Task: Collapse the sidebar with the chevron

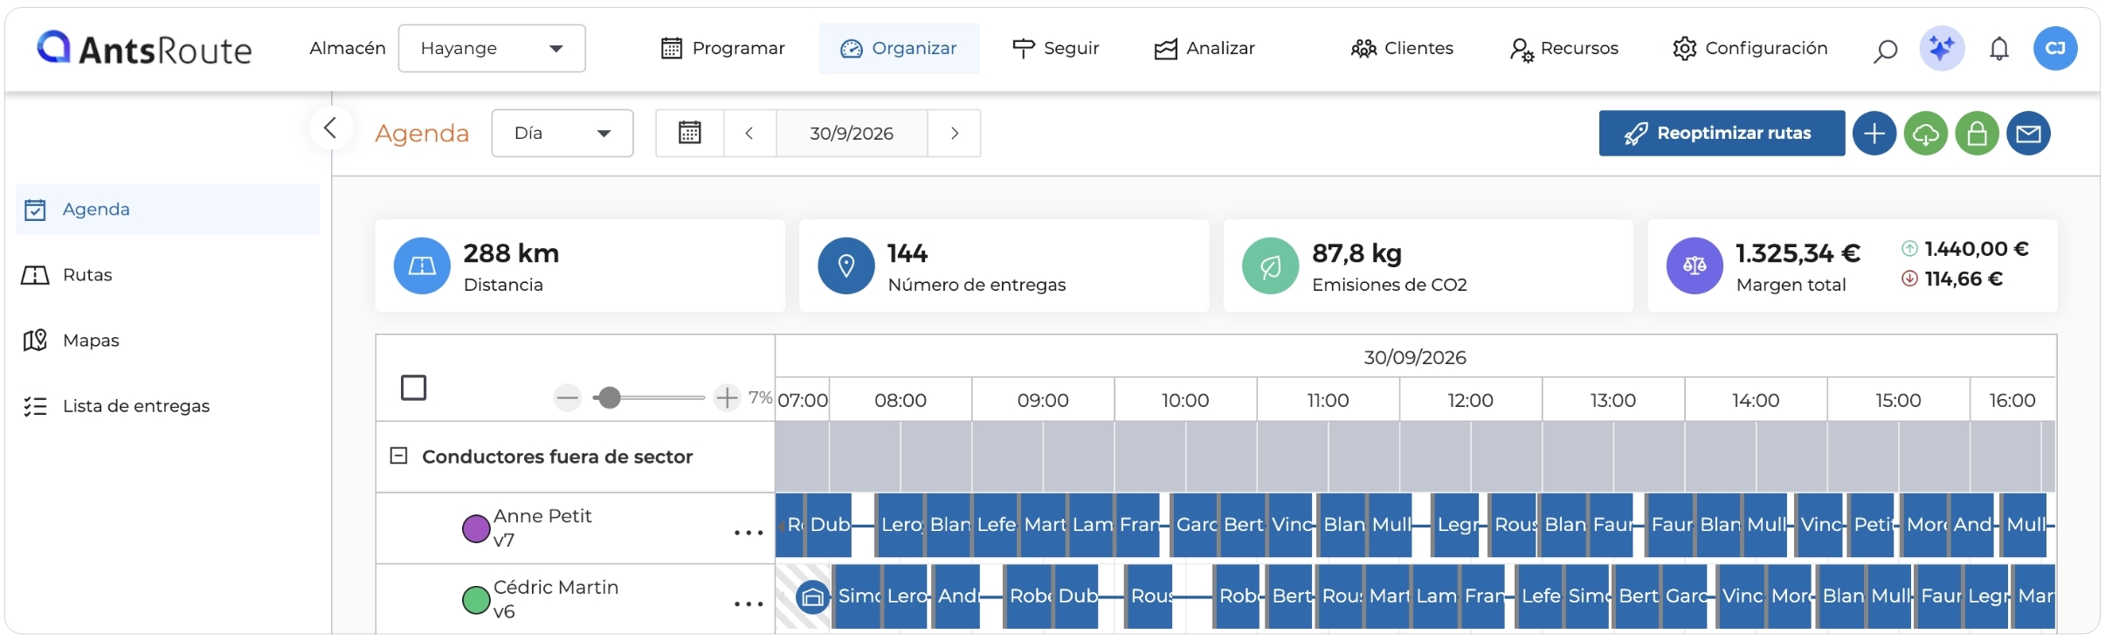Action: click(x=330, y=128)
